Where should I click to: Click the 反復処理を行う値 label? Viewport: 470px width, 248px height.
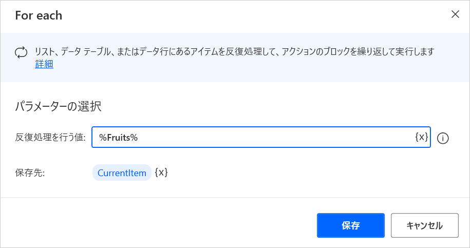pos(50,138)
